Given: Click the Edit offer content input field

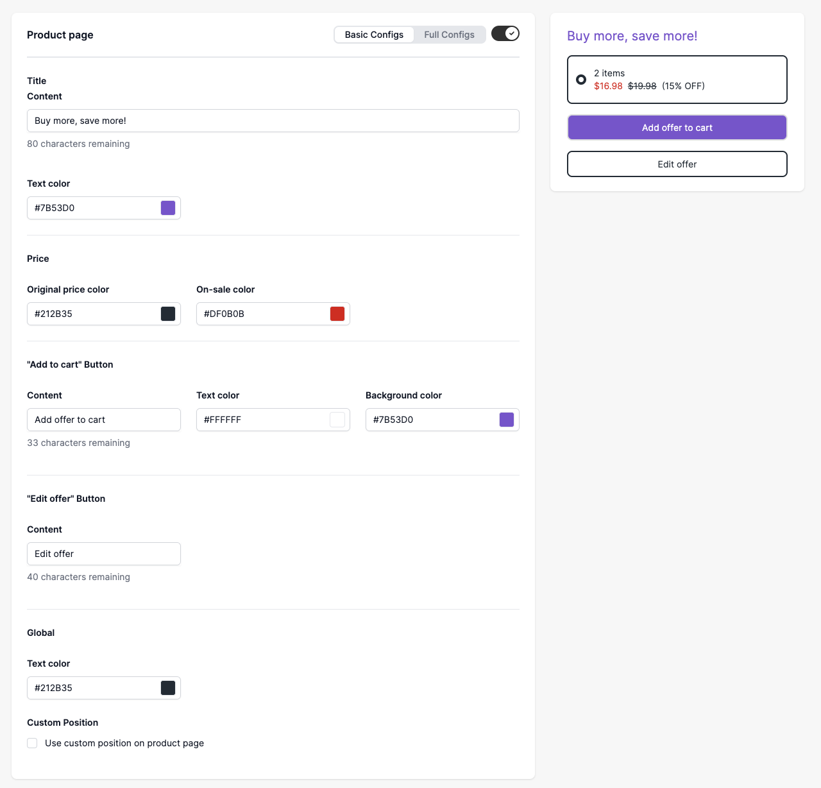Looking at the screenshot, I should point(104,554).
